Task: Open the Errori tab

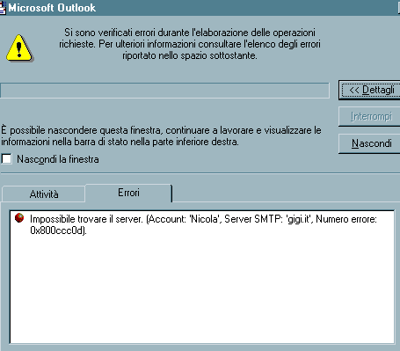Action: [128, 193]
